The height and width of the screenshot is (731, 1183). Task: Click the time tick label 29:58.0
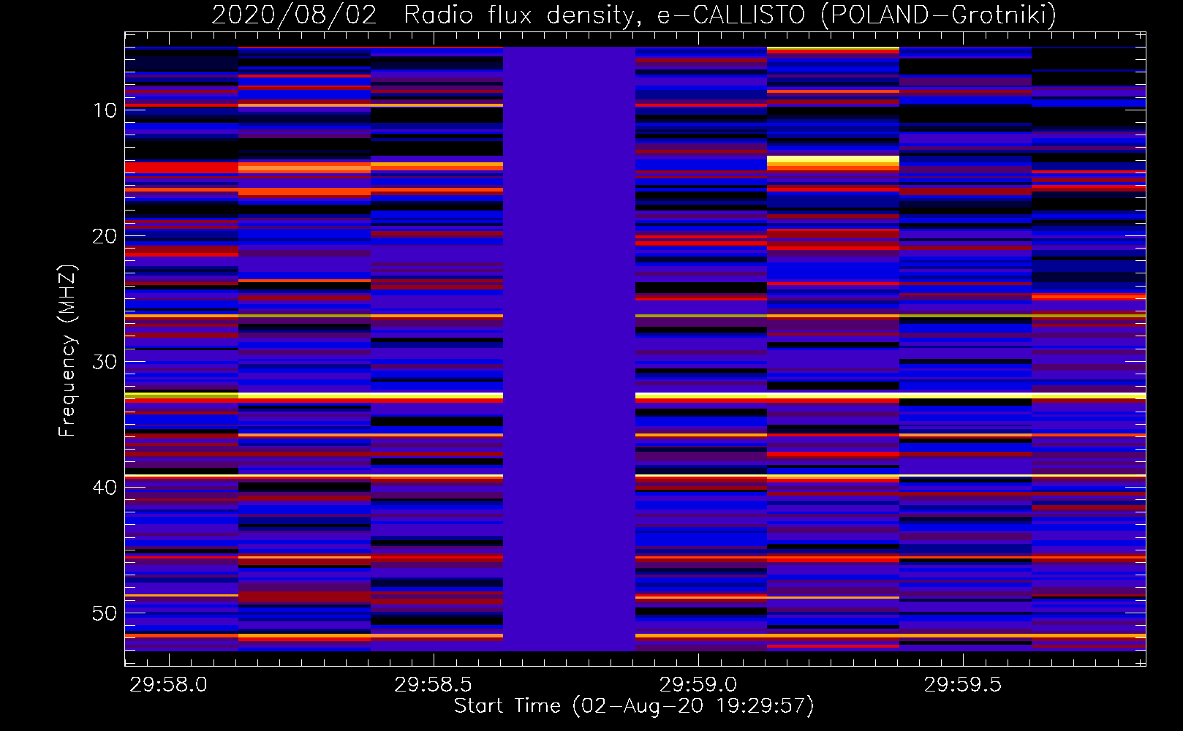point(169,685)
